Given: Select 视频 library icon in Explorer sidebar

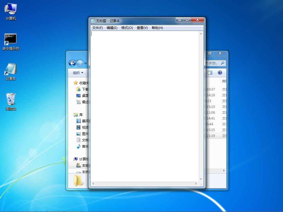Looking at the screenshot, I should pyautogui.click(x=78, y=128).
